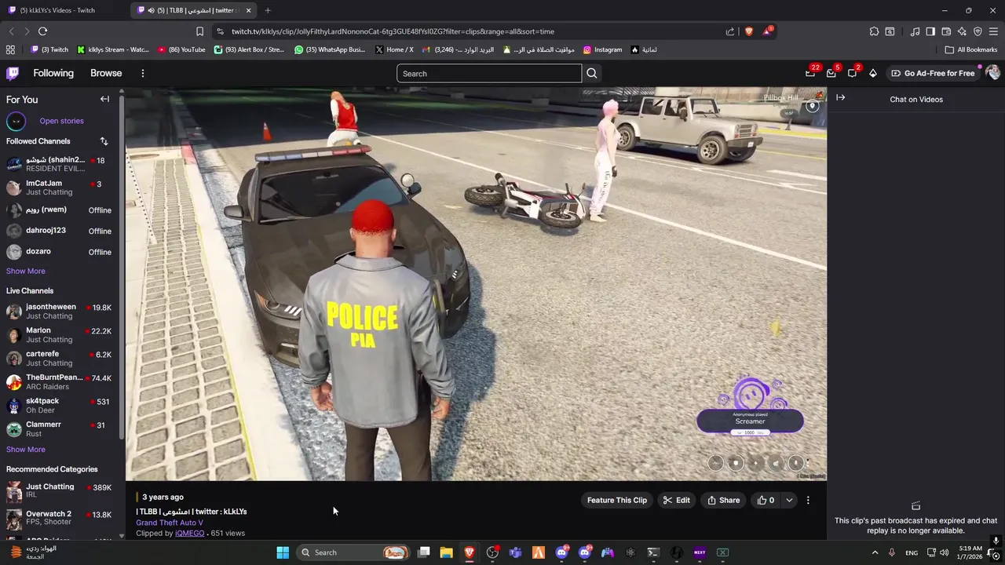This screenshot has height=565, width=1005.
Task: Click the video player to pause clip
Action: [x=476, y=283]
